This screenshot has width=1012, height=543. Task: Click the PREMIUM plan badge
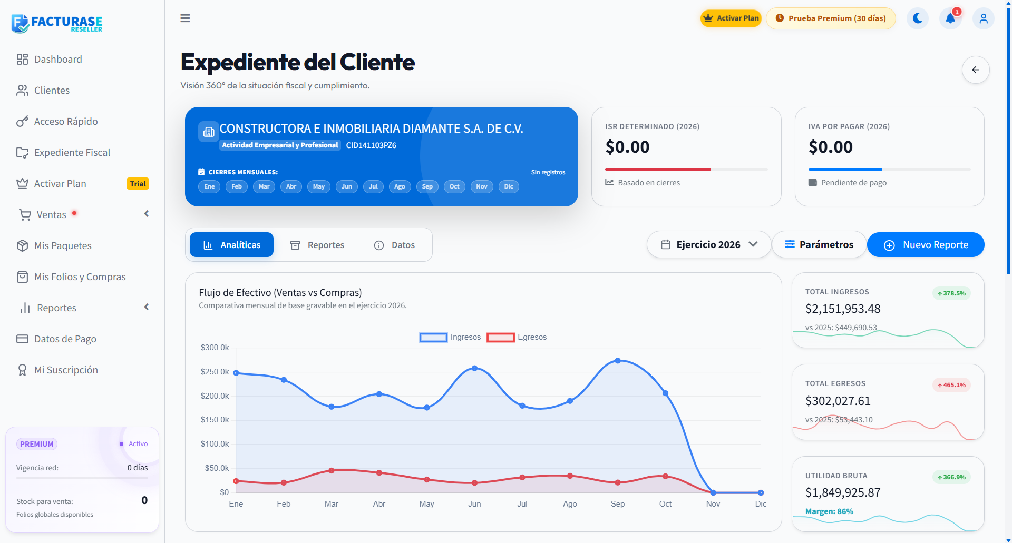(x=37, y=444)
